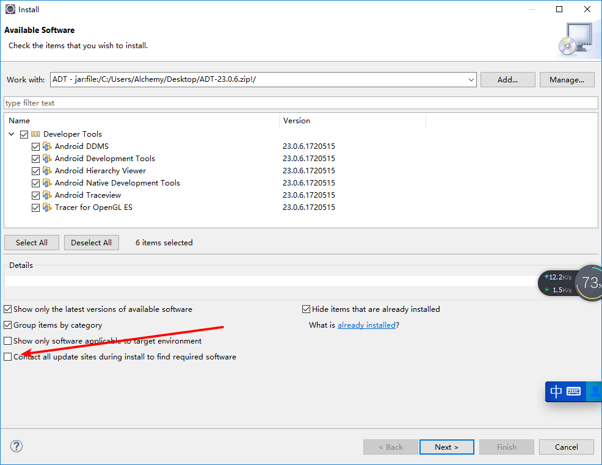Enable Show only software applicable to target environment

click(x=8, y=341)
